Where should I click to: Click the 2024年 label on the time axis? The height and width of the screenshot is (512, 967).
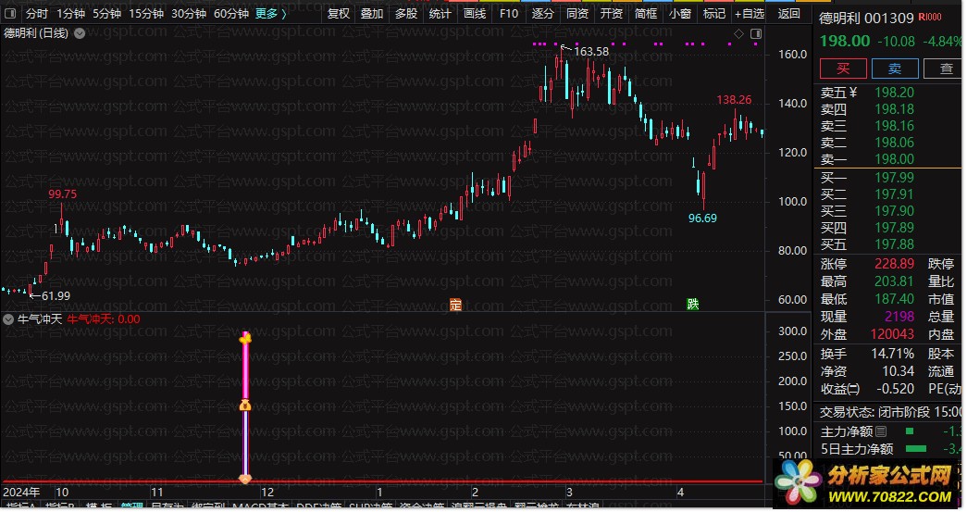21,493
